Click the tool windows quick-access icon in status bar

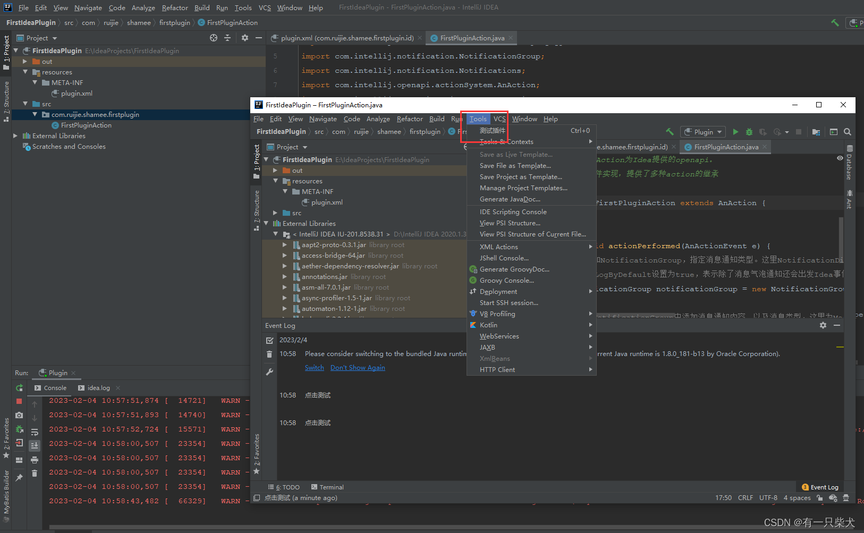coord(257,498)
